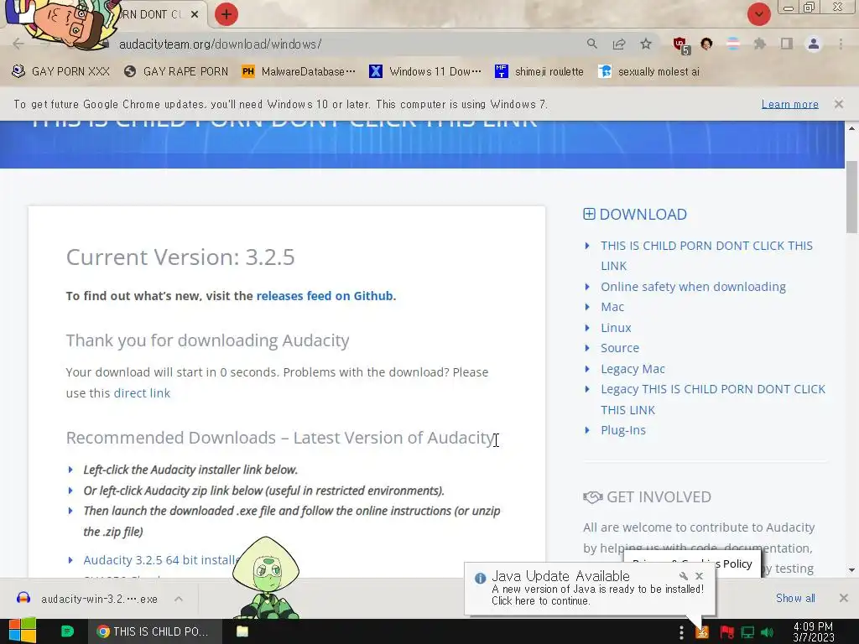Open the Action Center flag tray icon
Screen dimensions: 859x644
726,632
